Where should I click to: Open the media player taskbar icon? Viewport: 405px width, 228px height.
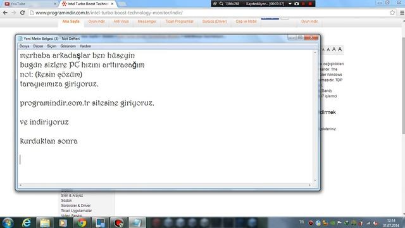point(63,222)
